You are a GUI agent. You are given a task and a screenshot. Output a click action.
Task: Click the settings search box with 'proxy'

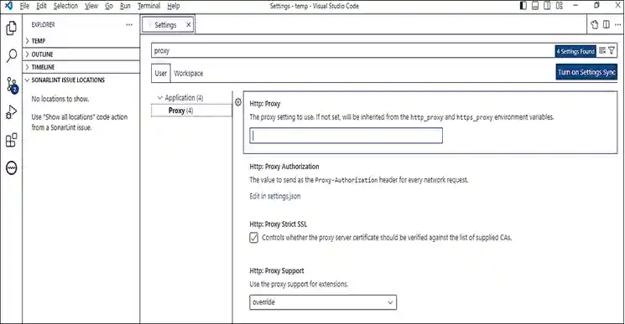point(352,50)
